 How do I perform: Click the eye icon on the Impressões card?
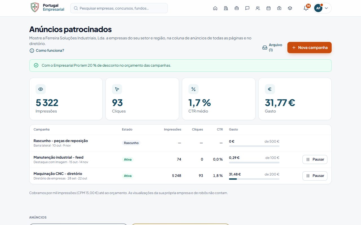click(x=41, y=89)
